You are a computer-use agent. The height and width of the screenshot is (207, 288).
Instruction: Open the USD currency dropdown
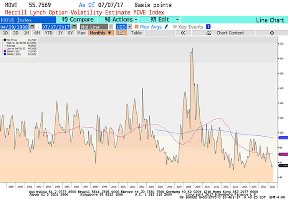[x=129, y=27]
